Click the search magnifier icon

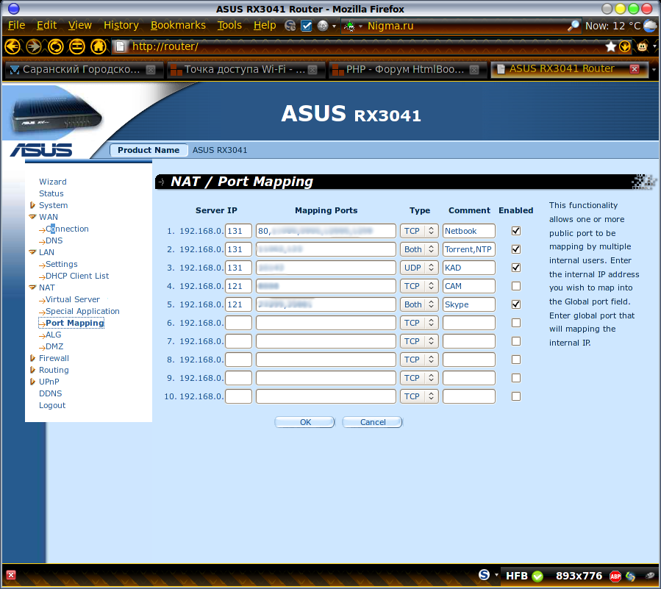pyautogui.click(x=573, y=26)
